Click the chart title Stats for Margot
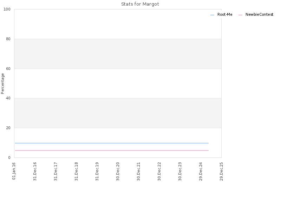Image resolution: width=281 pixels, height=210 pixels. [140, 4]
